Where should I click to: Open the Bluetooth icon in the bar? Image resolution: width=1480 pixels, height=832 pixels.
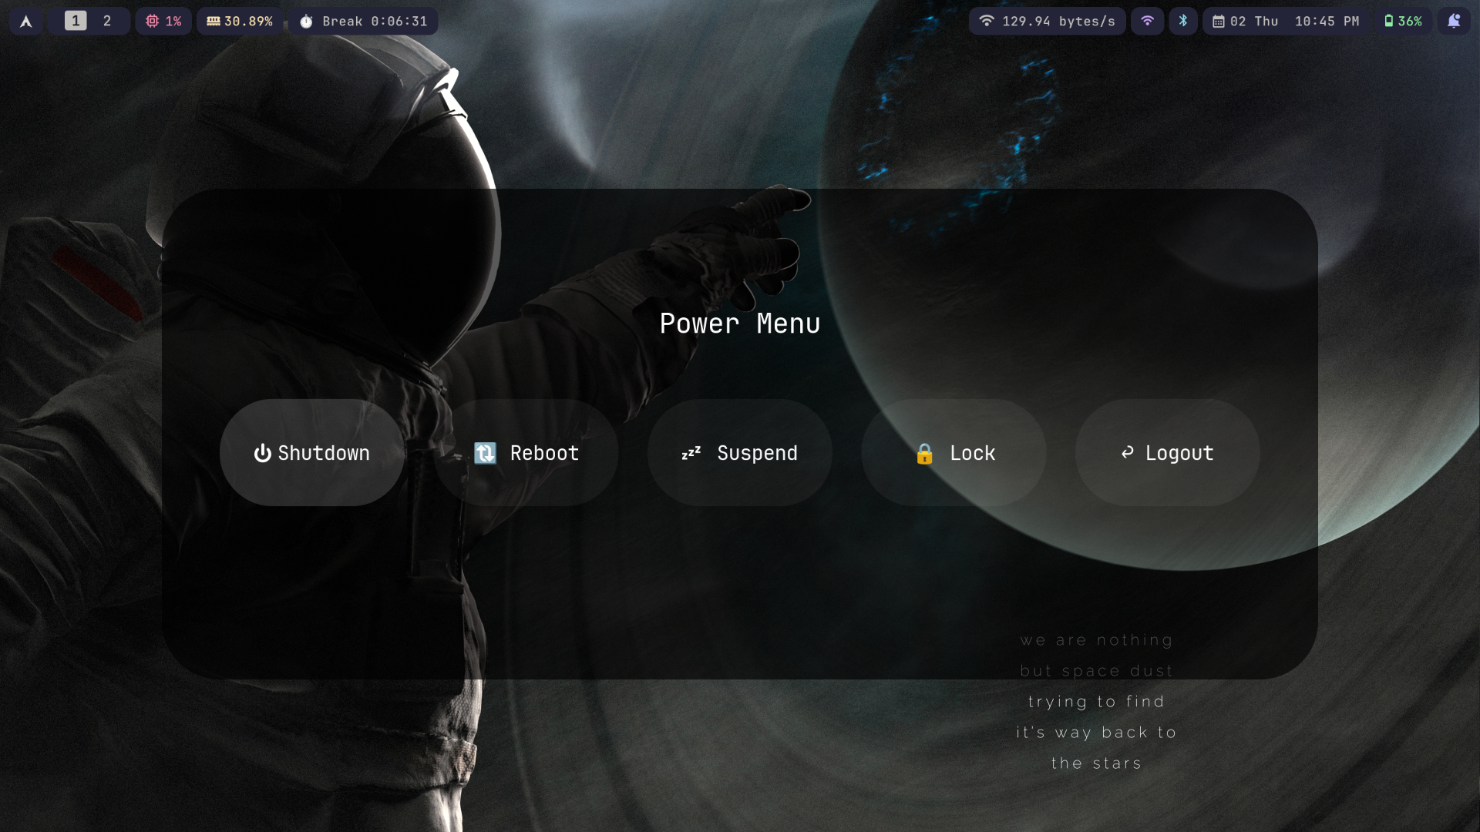[1183, 21]
